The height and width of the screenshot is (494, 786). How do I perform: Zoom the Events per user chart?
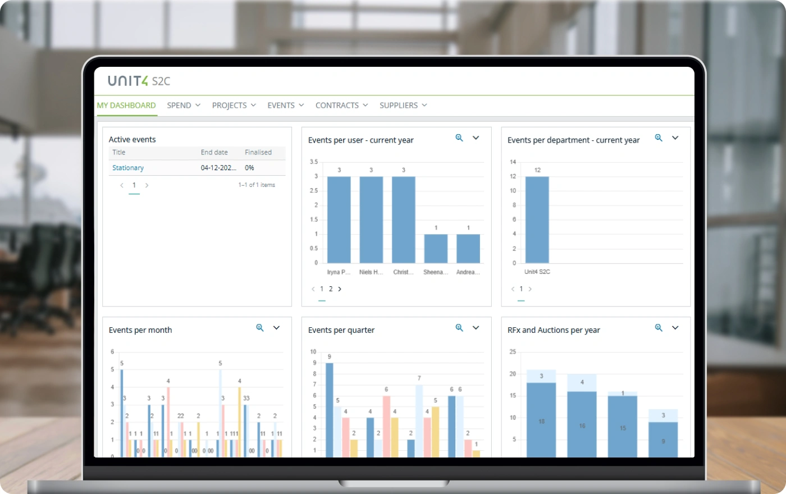click(x=459, y=138)
